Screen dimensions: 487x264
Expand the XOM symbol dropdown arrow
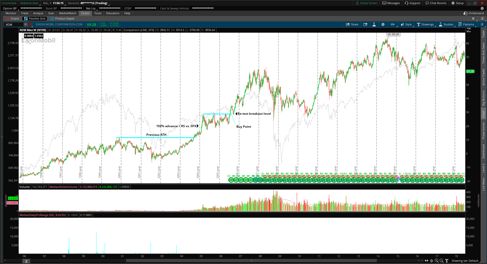click(26, 24)
